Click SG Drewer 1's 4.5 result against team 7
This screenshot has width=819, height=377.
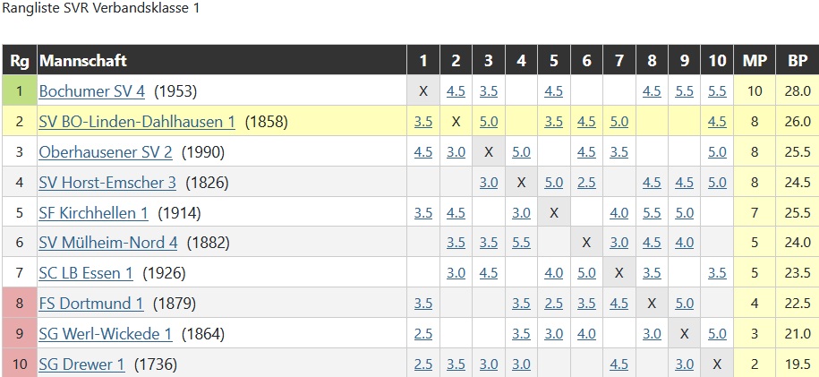[x=619, y=364]
